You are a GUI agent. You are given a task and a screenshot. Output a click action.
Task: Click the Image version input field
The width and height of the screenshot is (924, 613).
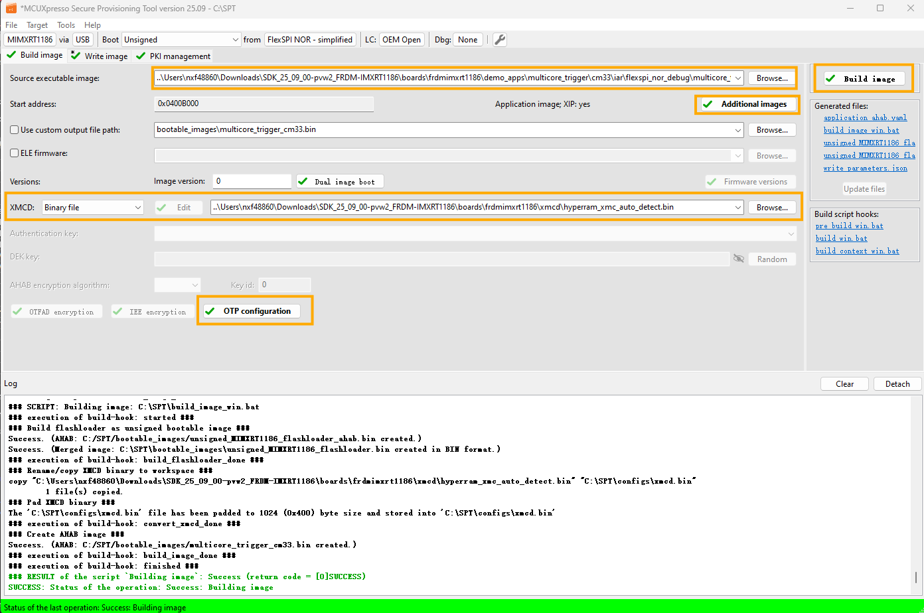(x=252, y=181)
